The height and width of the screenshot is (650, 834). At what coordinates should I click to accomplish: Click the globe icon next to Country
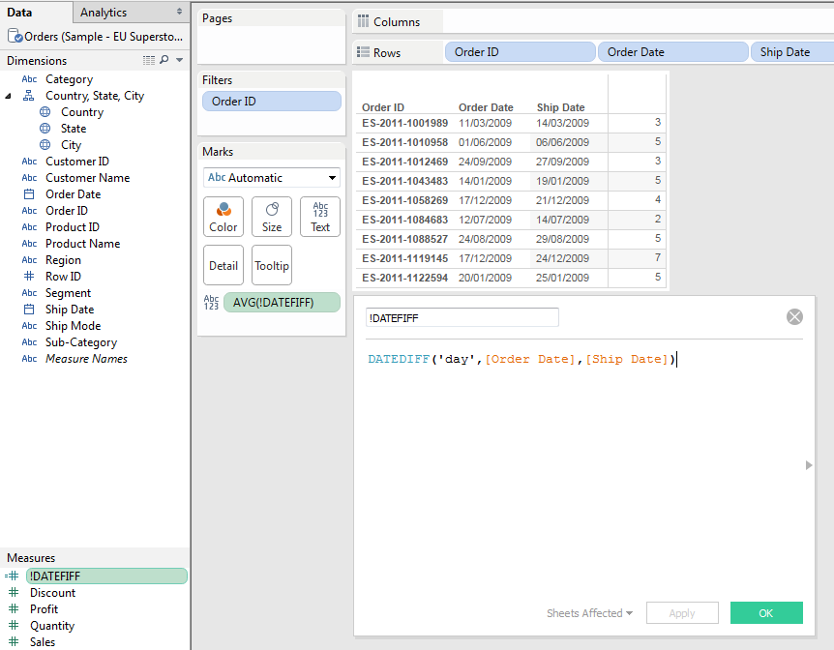click(x=45, y=112)
